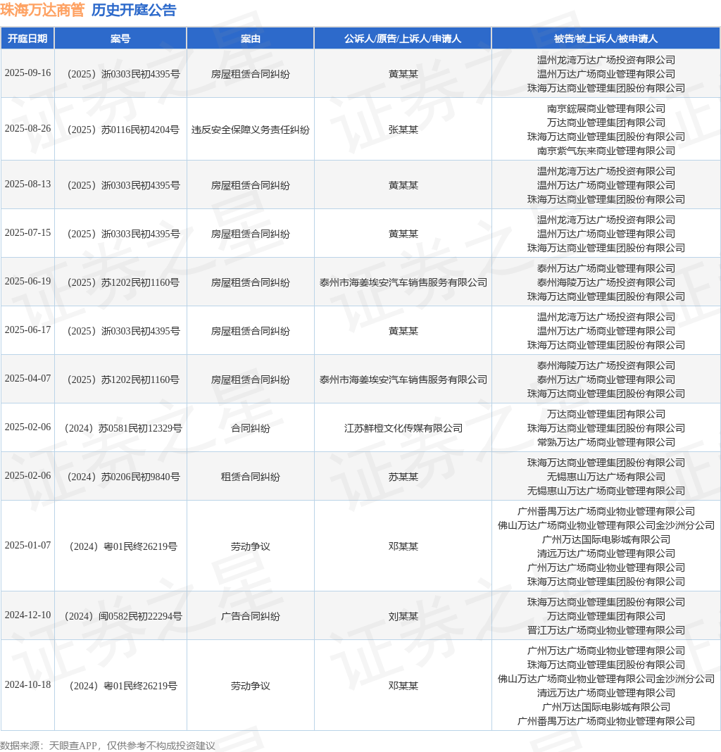Screen dimensions: 721x752
Task: Click case number in the 2025-04-07 row
Action: pyautogui.click(x=123, y=380)
